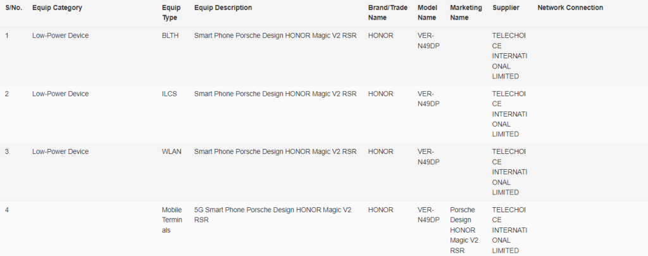This screenshot has height=256, width=648.
Task: Click row 1 serial number
Action: [x=7, y=35]
